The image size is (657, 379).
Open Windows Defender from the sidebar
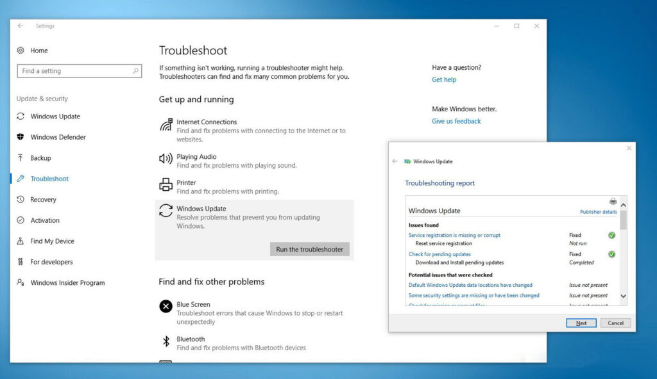21,137
